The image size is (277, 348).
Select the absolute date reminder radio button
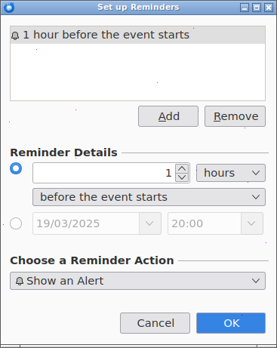click(16, 223)
